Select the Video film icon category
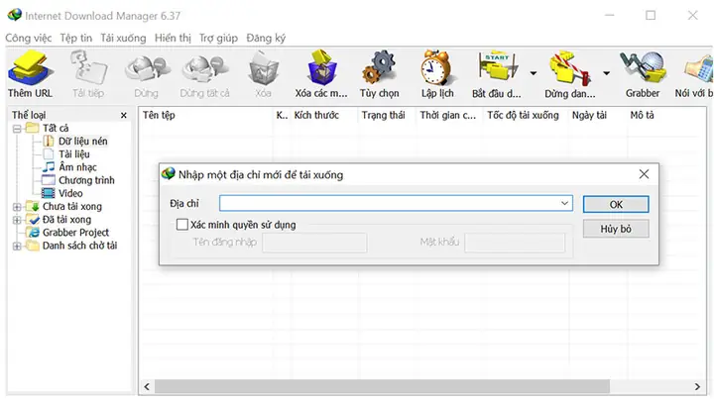Viewport: 714px width, 401px height. 49,193
